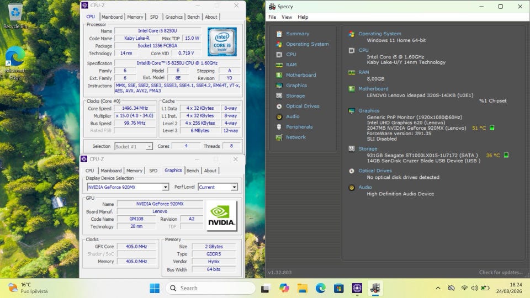Click the Storage sidebar icon in Speccy
The width and height of the screenshot is (530, 298).
pos(279,96)
